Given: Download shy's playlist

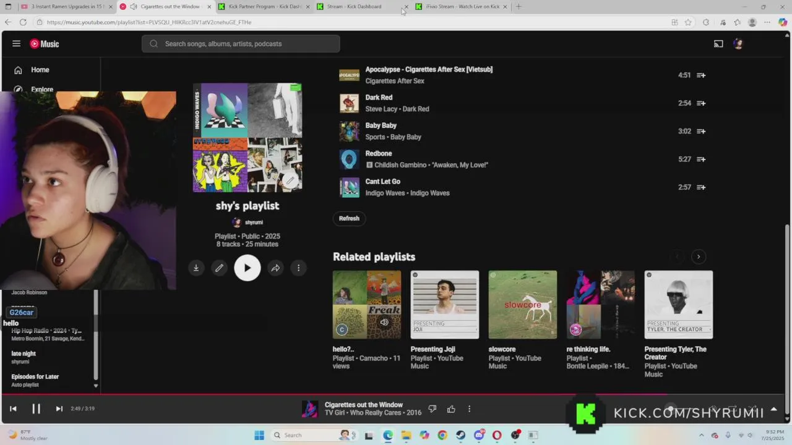Looking at the screenshot, I should 196,268.
